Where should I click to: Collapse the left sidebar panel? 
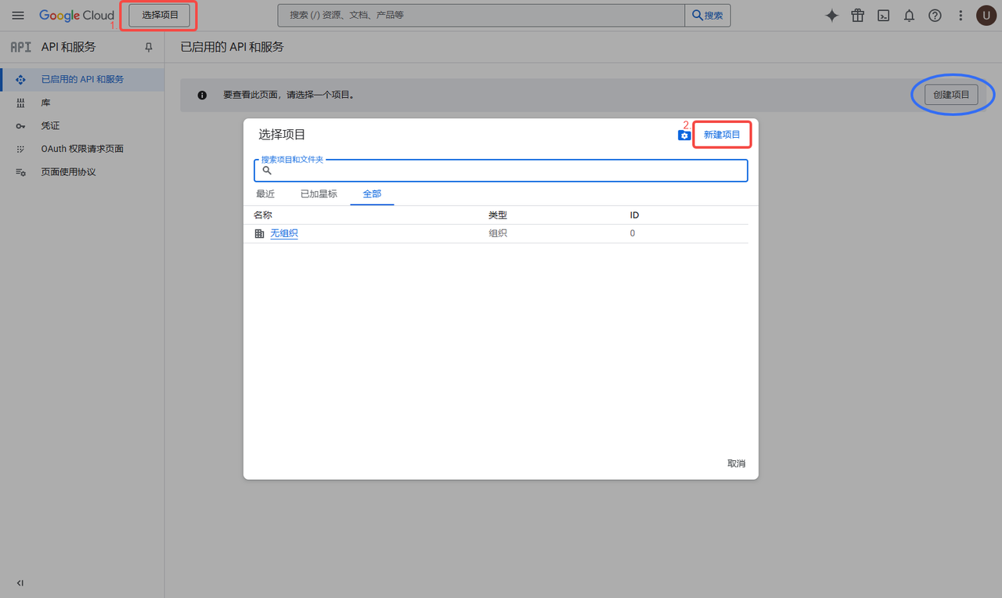(x=20, y=583)
